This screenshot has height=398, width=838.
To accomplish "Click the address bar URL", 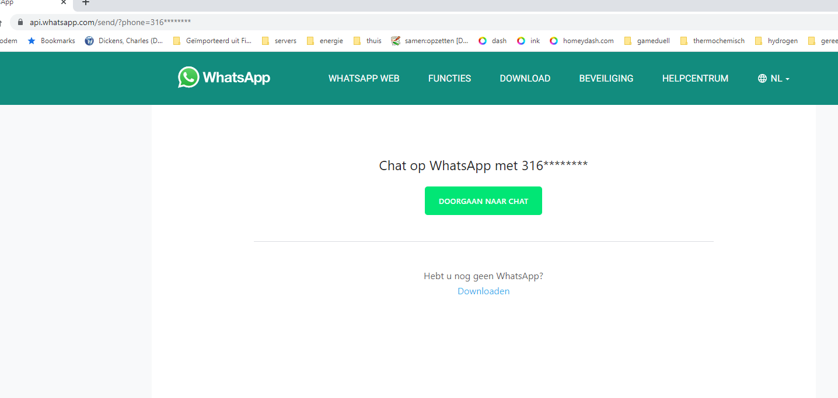I will [110, 22].
